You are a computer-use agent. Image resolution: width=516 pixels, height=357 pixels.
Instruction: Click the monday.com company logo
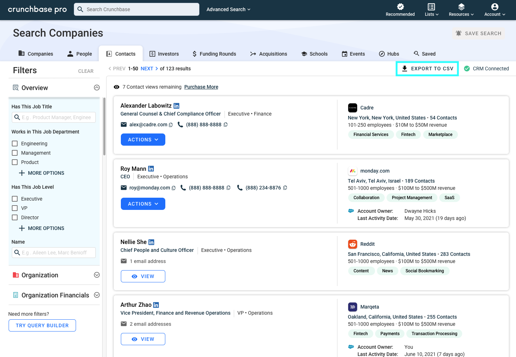352,171
